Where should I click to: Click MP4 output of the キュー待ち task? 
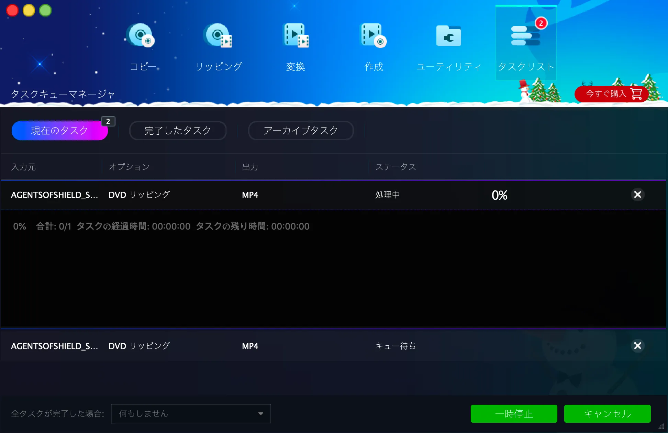(250, 346)
